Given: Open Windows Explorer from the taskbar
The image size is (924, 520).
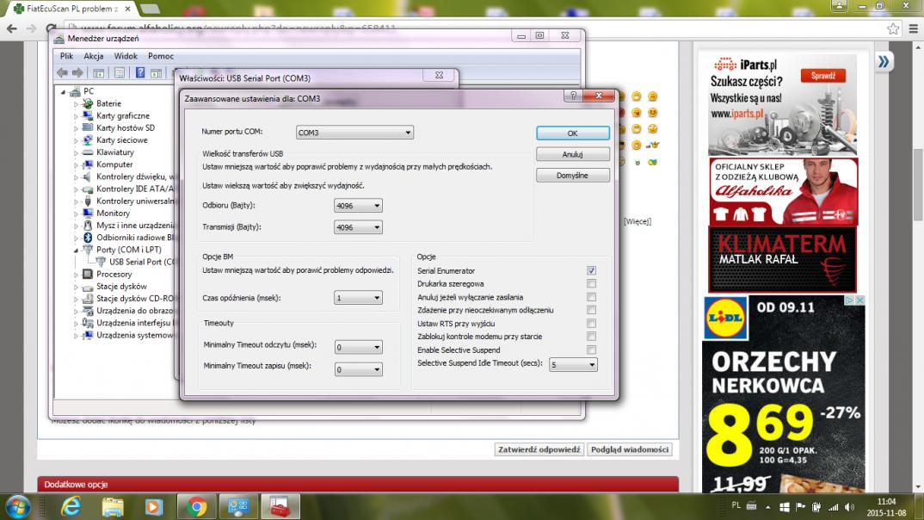Looking at the screenshot, I should [113, 507].
